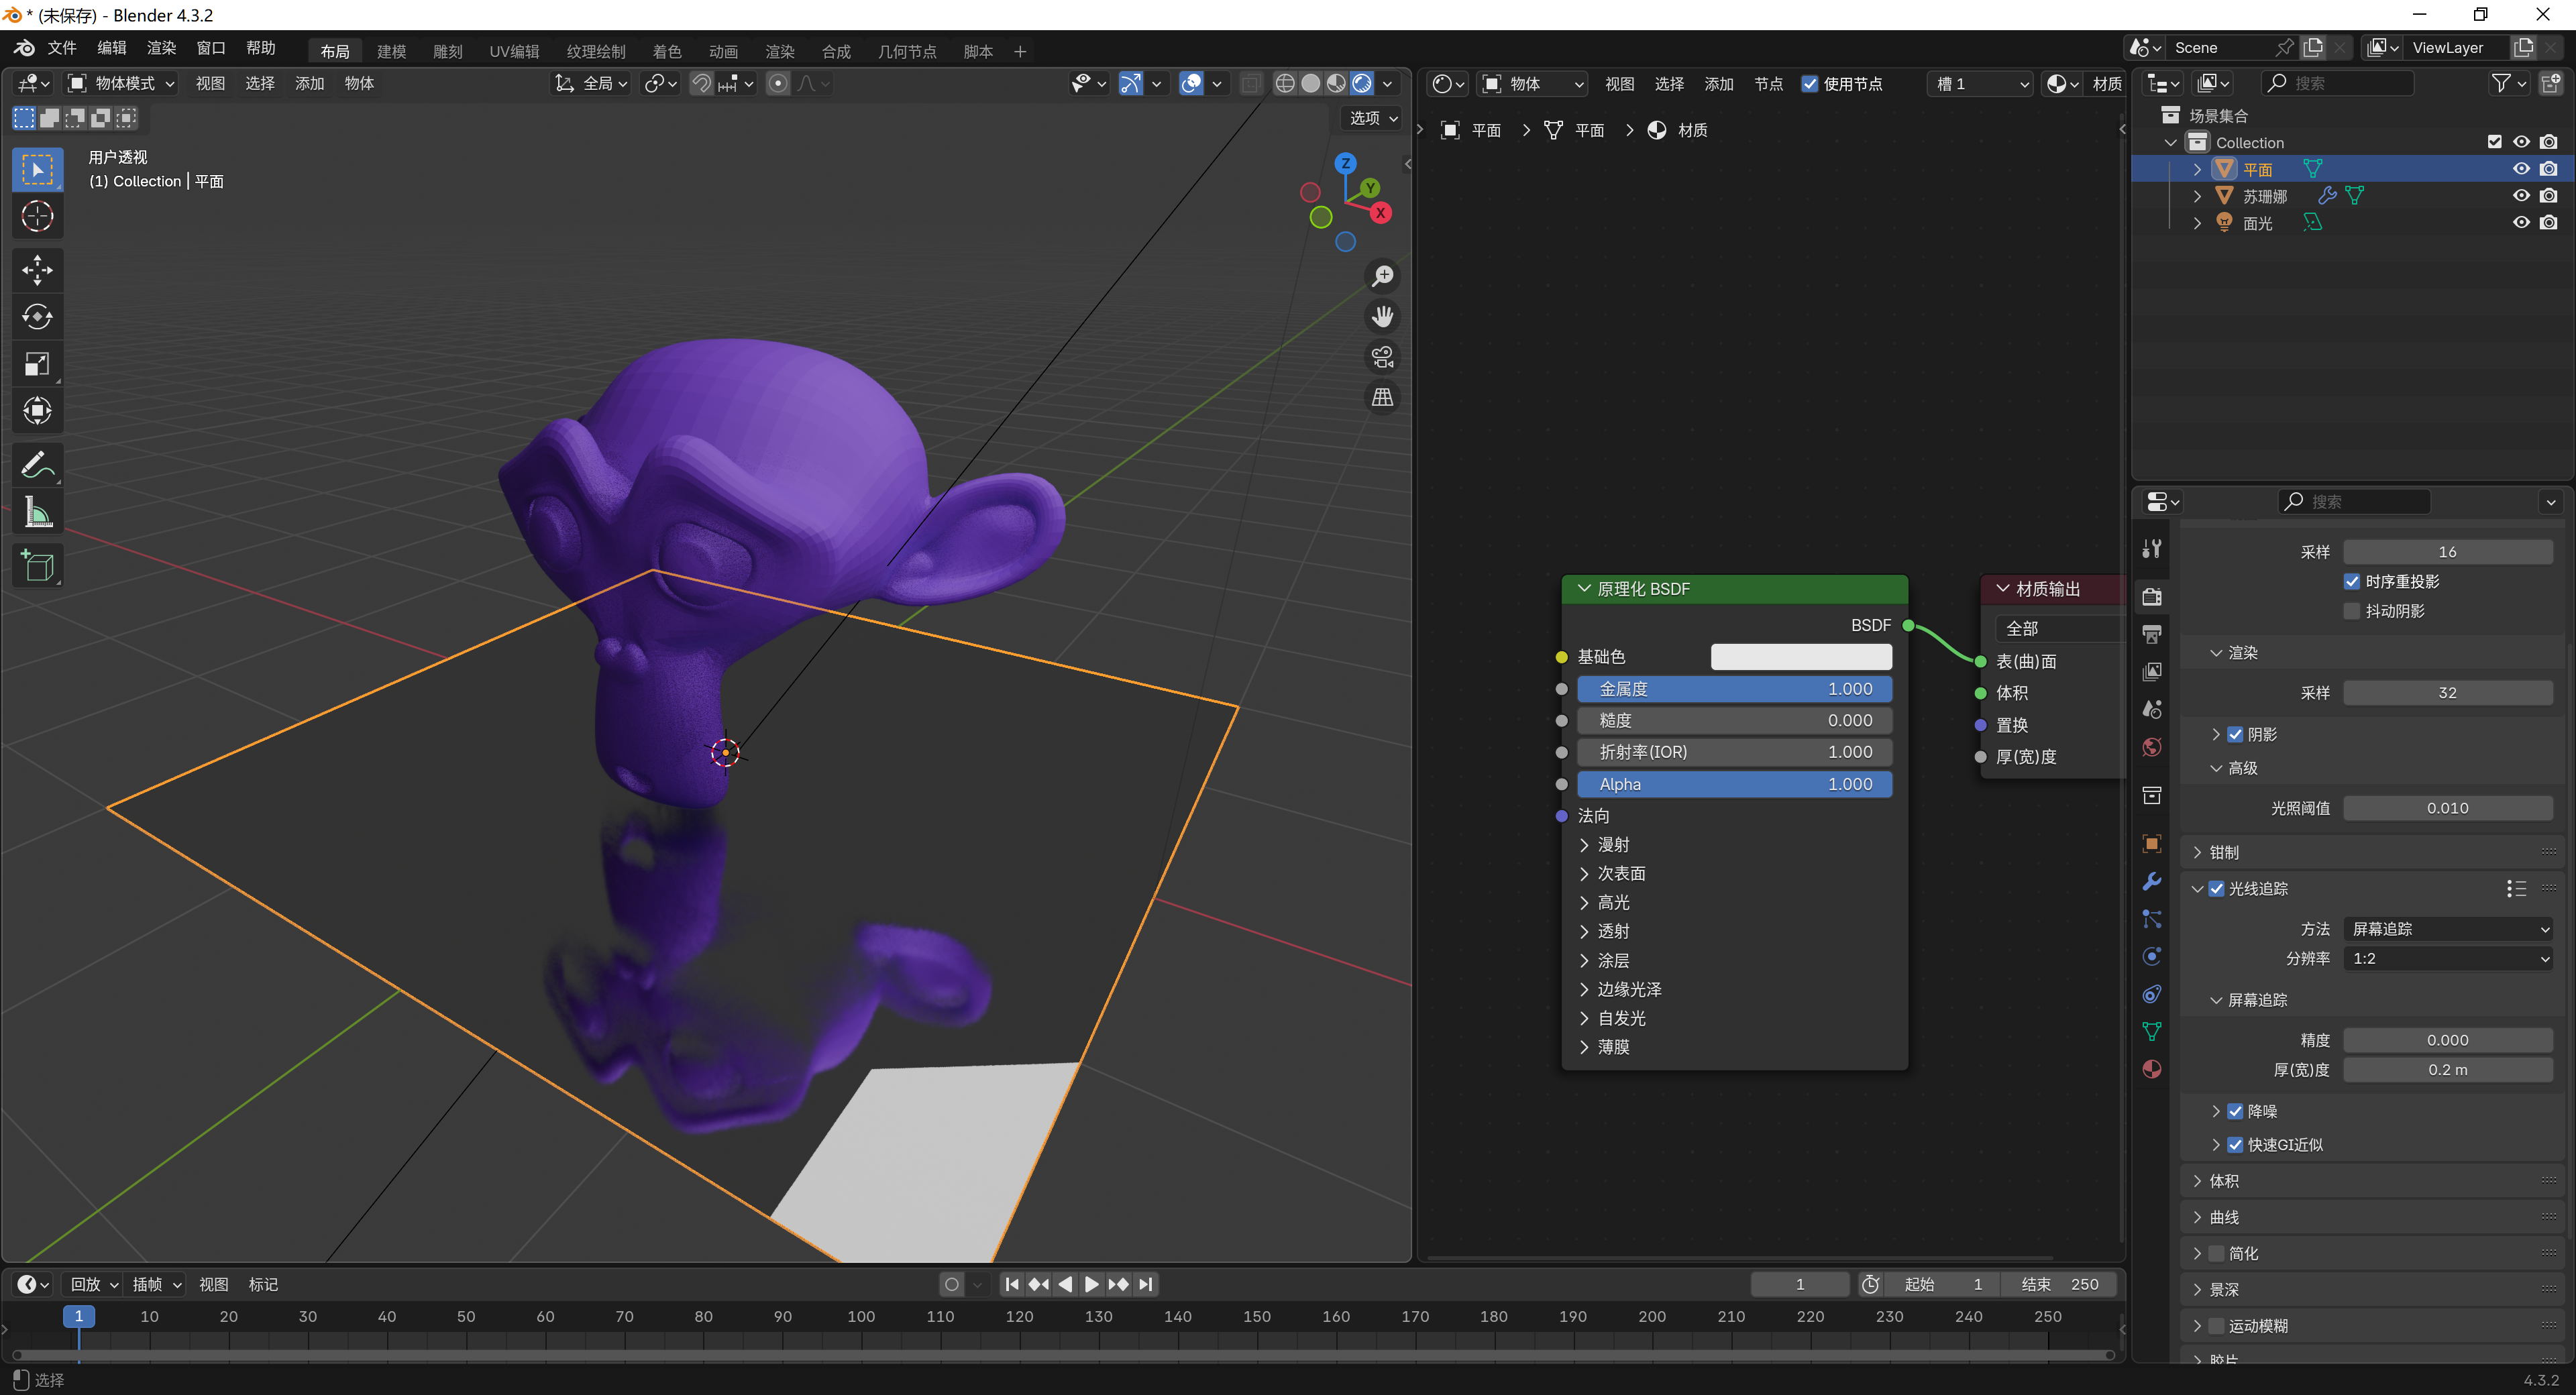Open the 渲染 menu in top bar
Image resolution: width=2576 pixels, height=1395 pixels.
pyautogui.click(x=161, y=48)
